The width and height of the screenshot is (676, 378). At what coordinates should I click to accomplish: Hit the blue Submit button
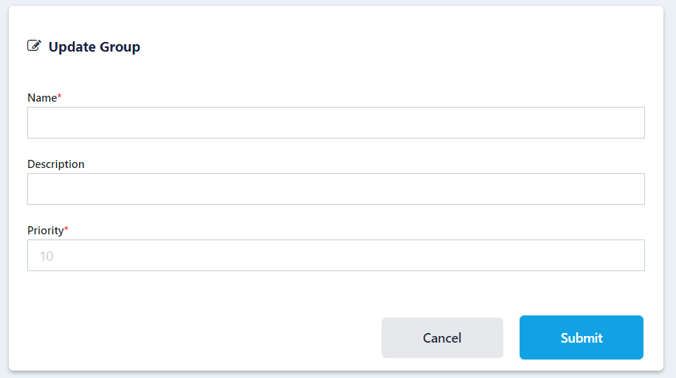point(581,337)
